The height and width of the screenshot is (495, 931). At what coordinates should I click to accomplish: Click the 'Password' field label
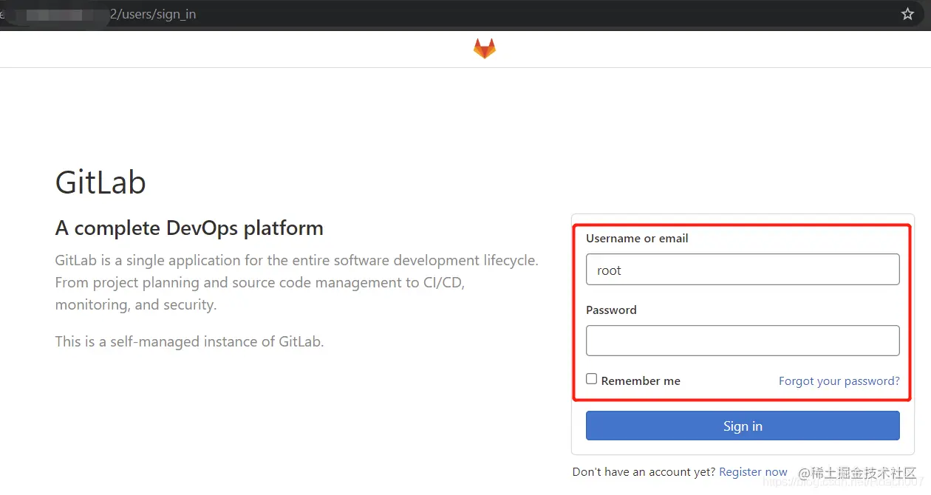pos(611,310)
